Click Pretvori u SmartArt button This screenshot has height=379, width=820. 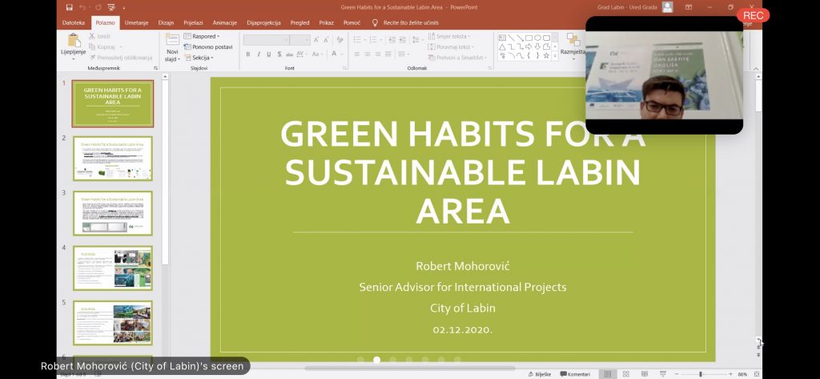tap(458, 58)
